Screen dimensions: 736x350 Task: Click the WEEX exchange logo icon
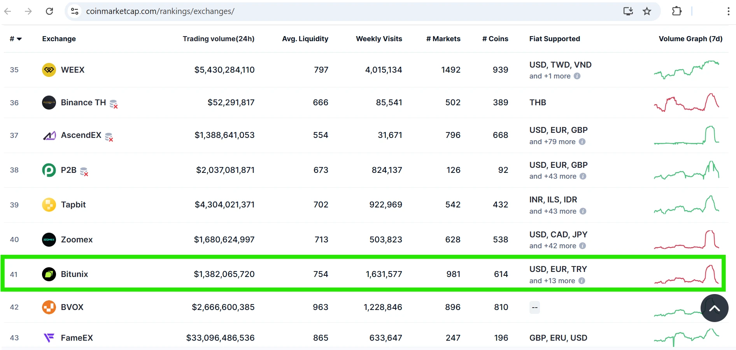[x=49, y=70]
